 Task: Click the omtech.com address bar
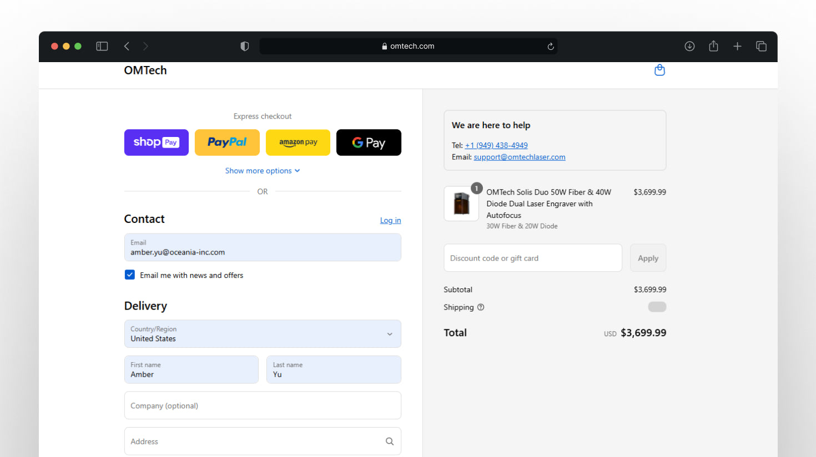(x=408, y=46)
